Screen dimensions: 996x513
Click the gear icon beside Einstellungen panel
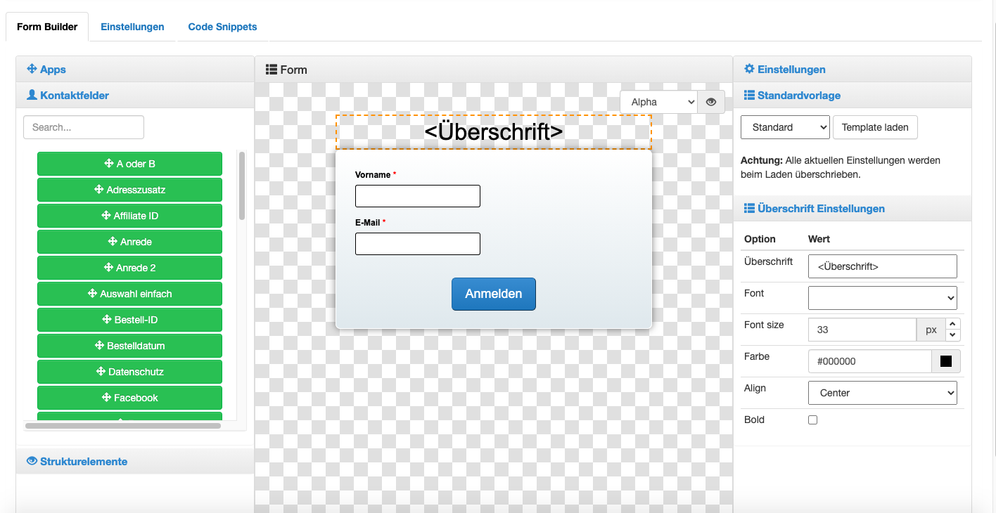click(749, 69)
